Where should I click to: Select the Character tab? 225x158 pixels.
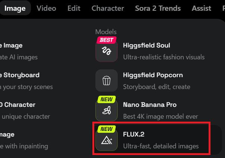[108, 8]
